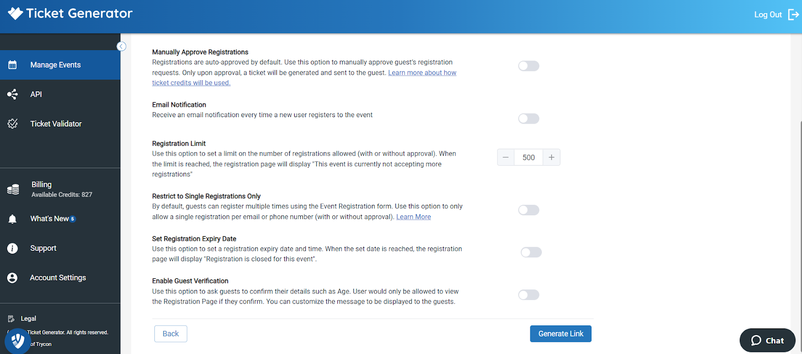Click the 'Manually Approve Registrations' heading
This screenshot has width=802, height=354.
(x=200, y=52)
